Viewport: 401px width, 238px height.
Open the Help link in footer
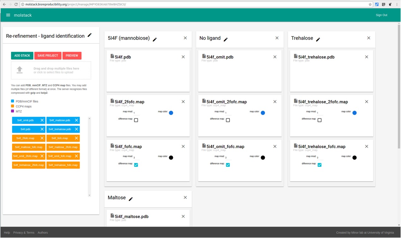[x=7, y=233]
